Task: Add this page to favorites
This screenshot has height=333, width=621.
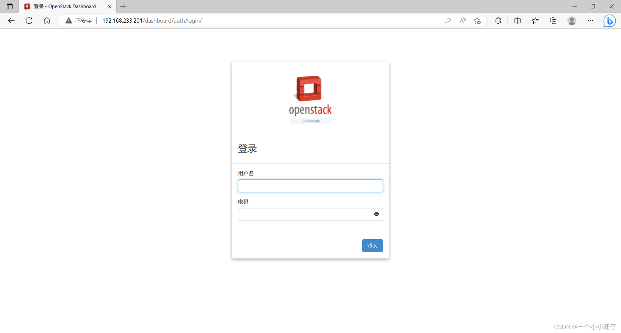Action: tap(477, 21)
